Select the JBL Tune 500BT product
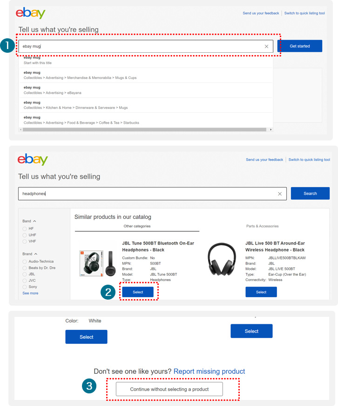This screenshot has width=338, height=406. (138, 292)
